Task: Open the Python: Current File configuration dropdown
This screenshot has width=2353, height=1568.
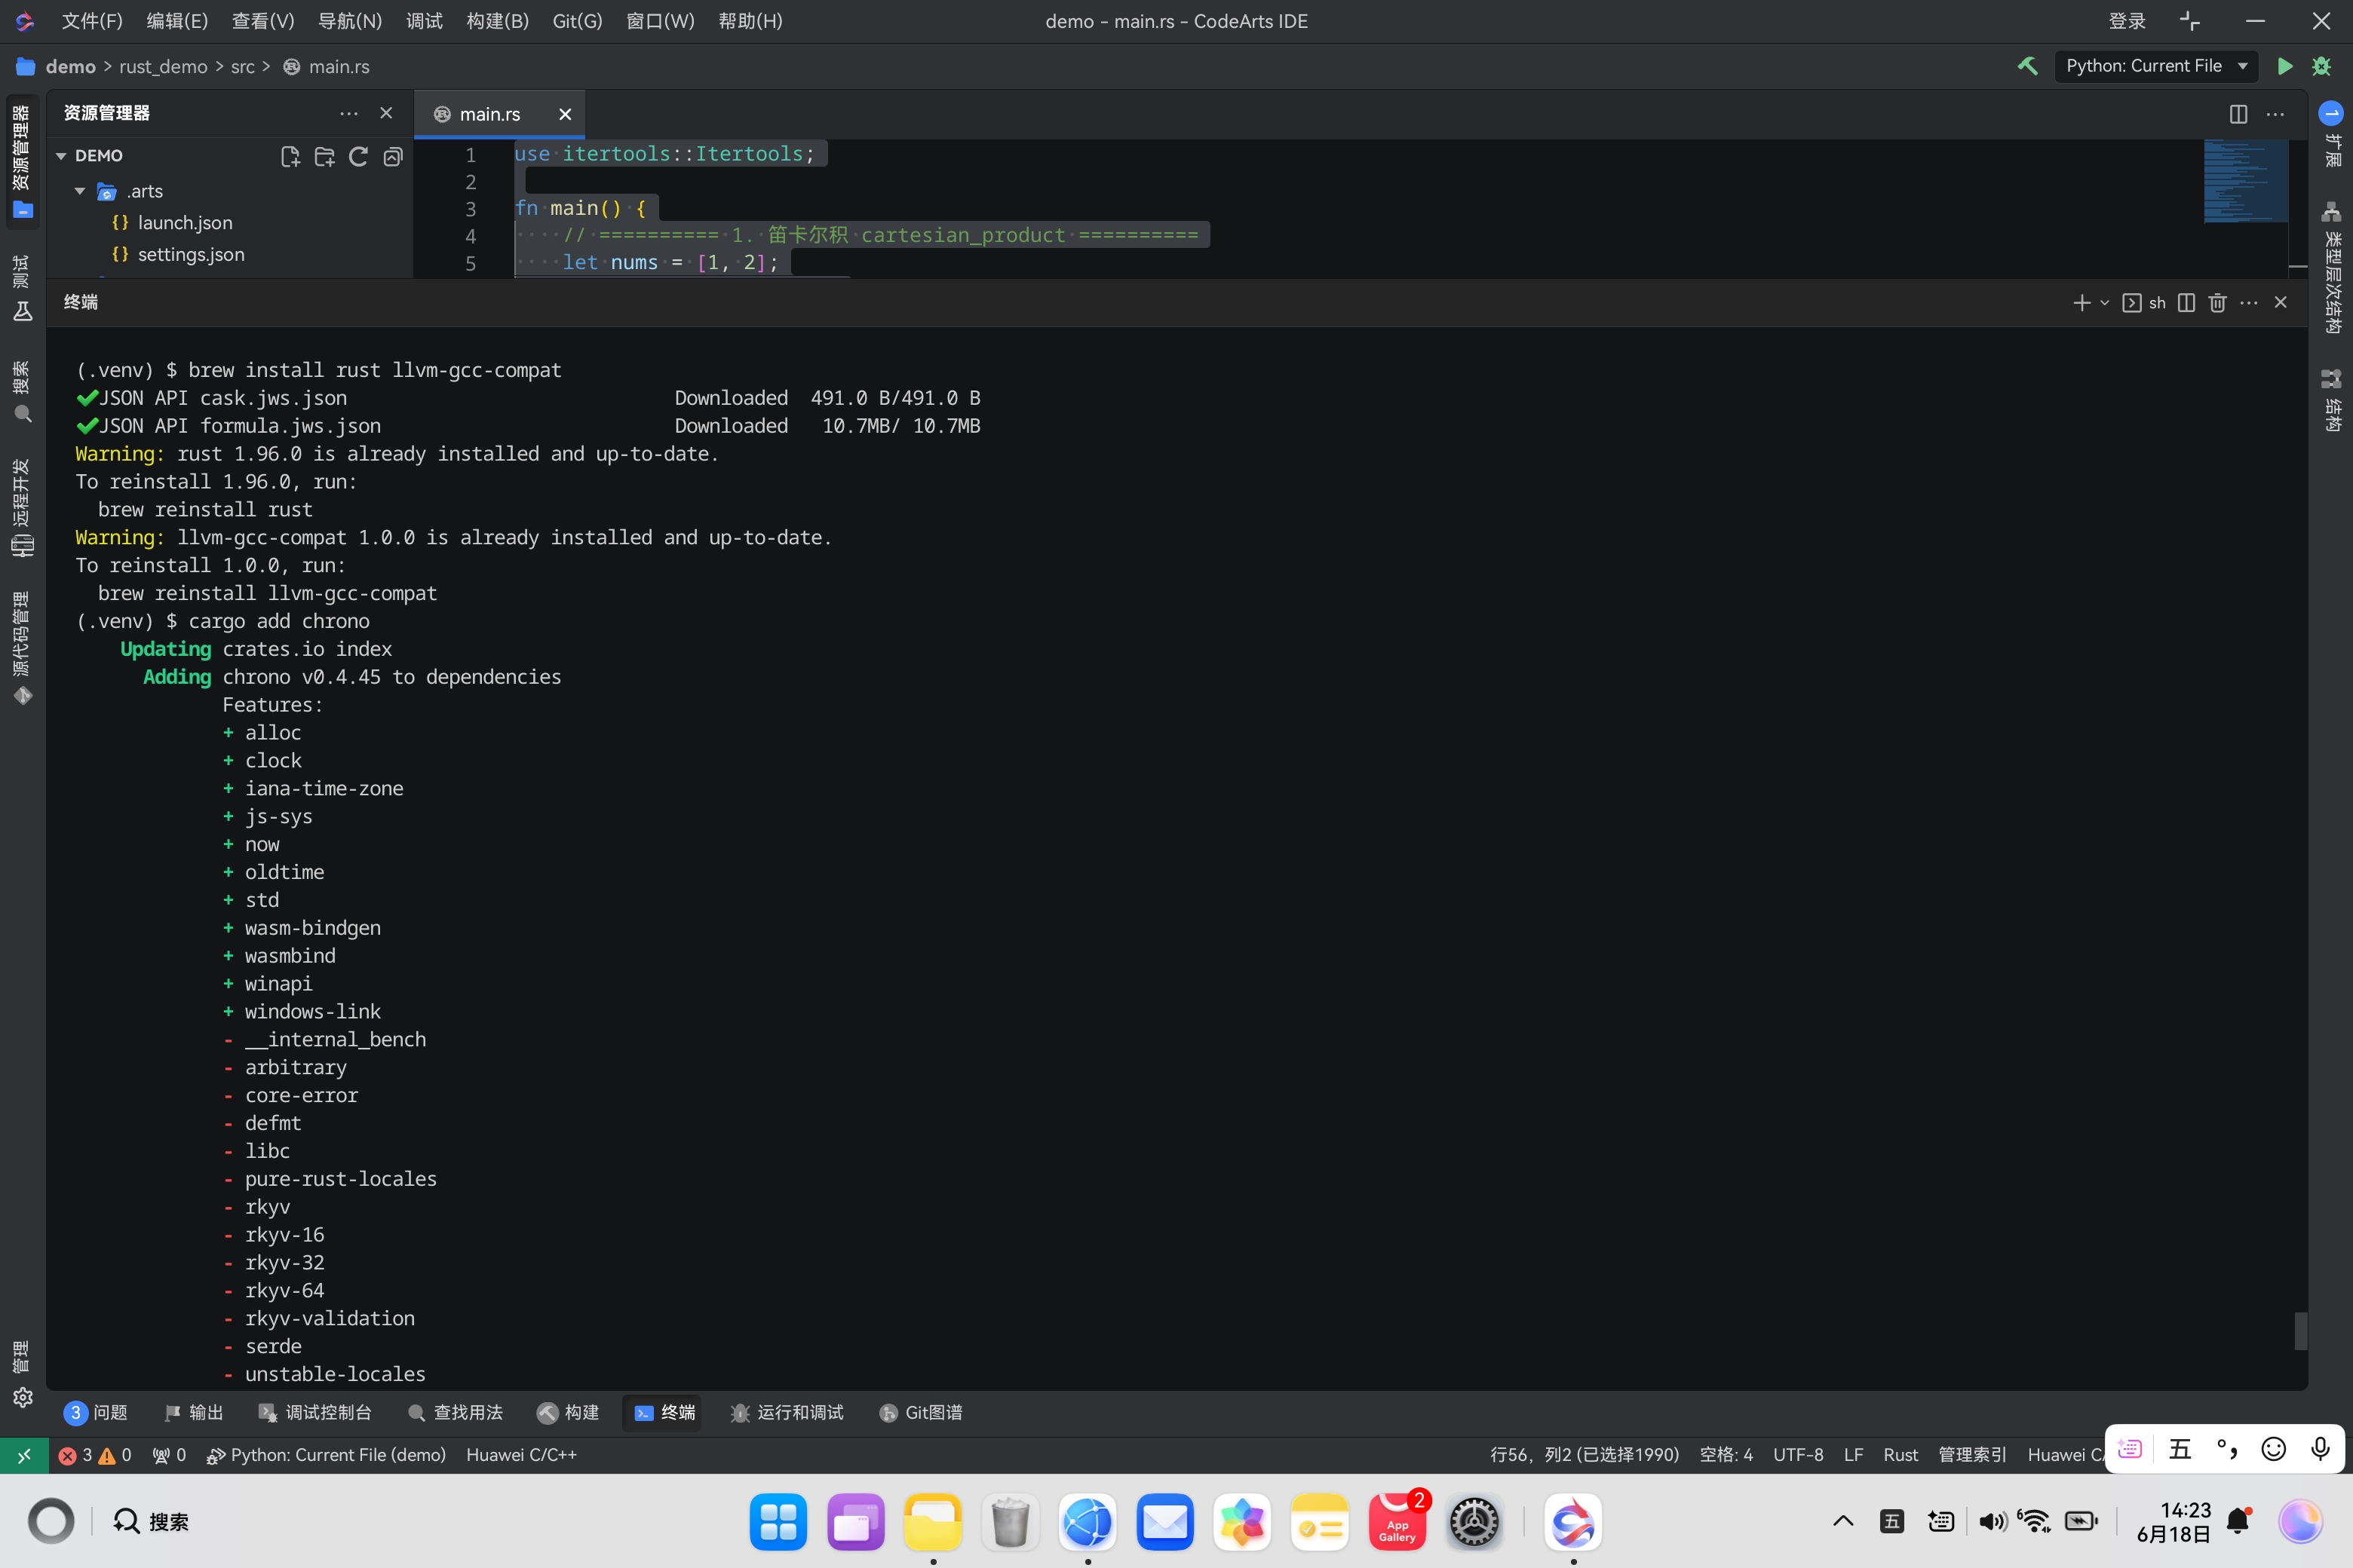Action: [x=2156, y=66]
